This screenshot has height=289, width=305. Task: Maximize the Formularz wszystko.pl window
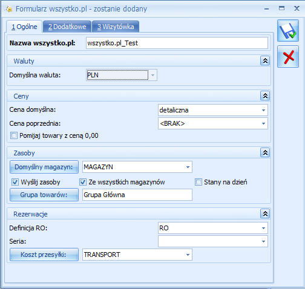coord(281,8)
